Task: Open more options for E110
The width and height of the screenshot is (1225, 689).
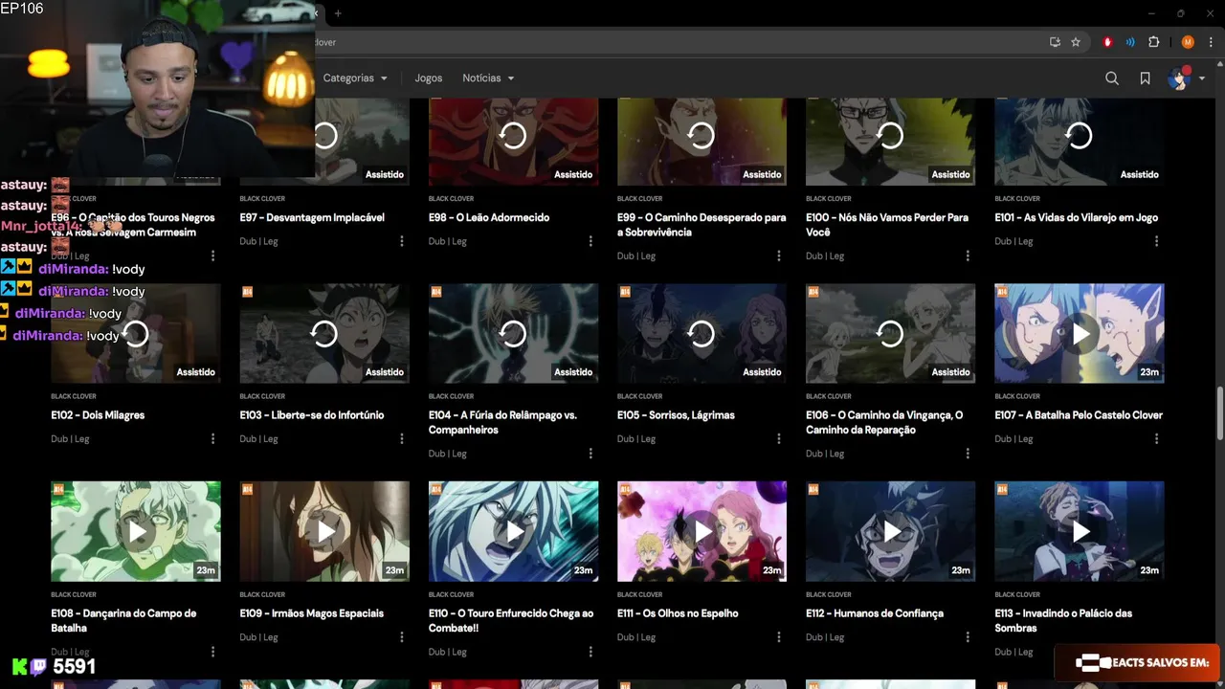Action: [x=590, y=652]
